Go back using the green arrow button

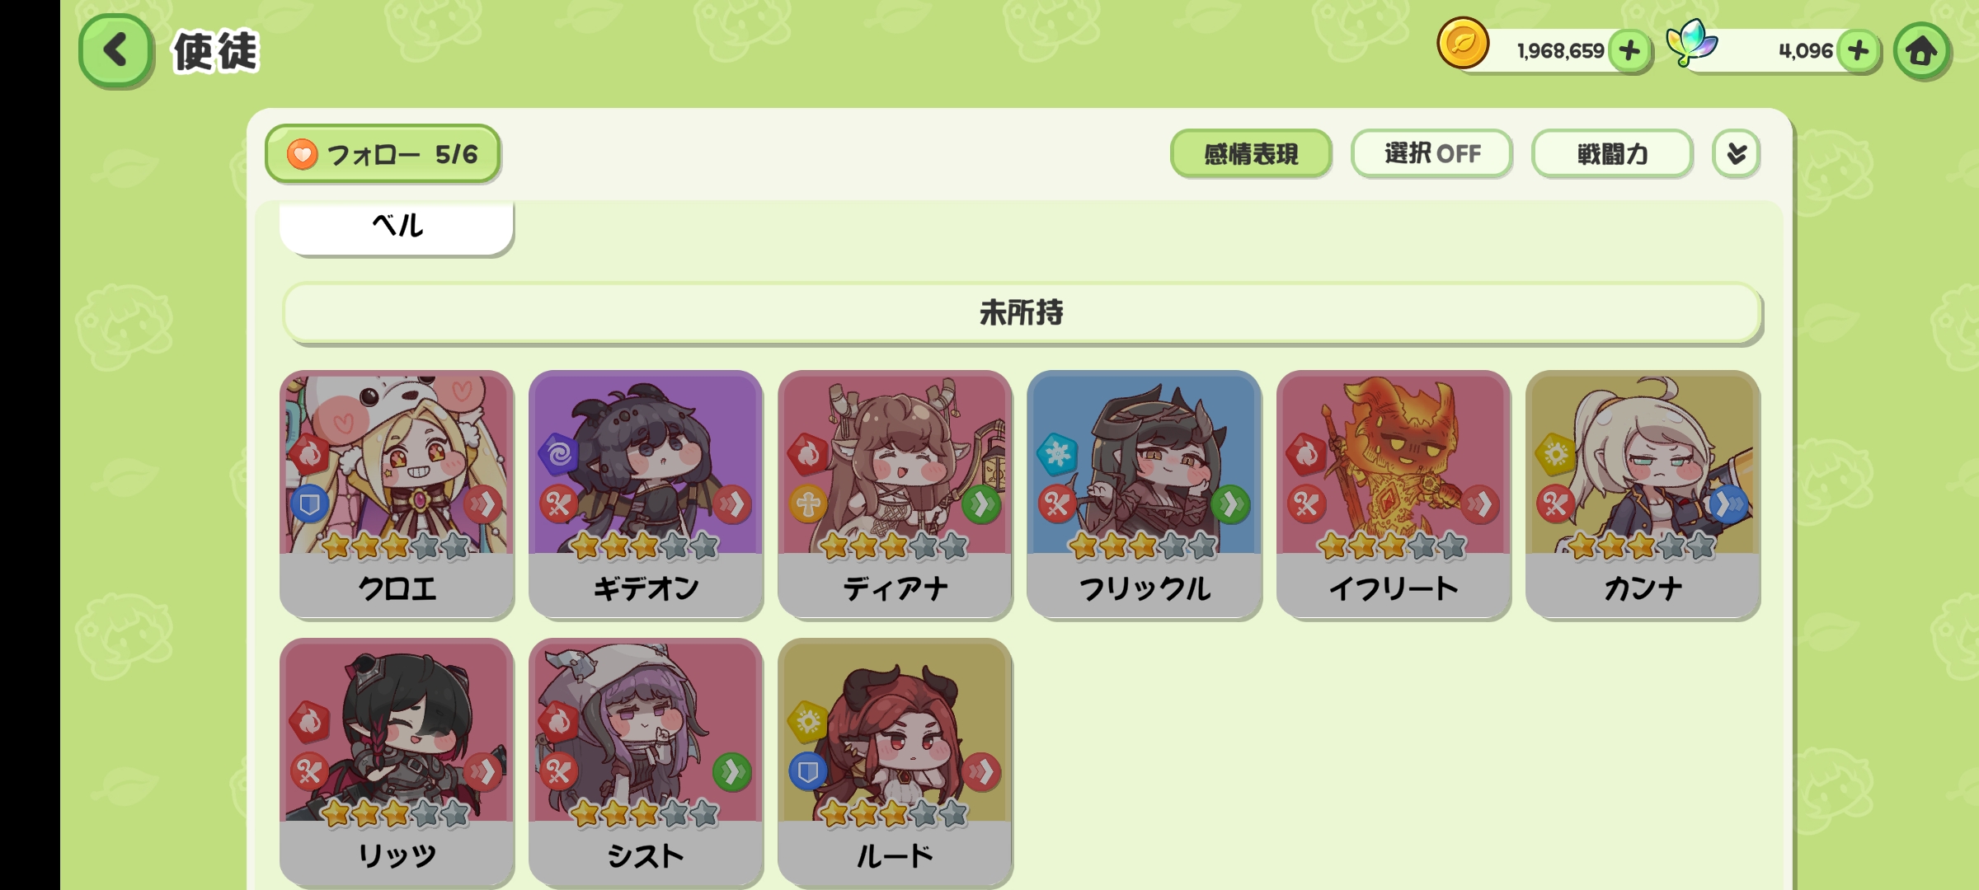tap(116, 50)
